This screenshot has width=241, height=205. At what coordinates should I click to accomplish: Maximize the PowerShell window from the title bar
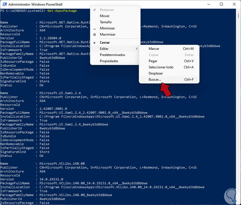(221, 4)
